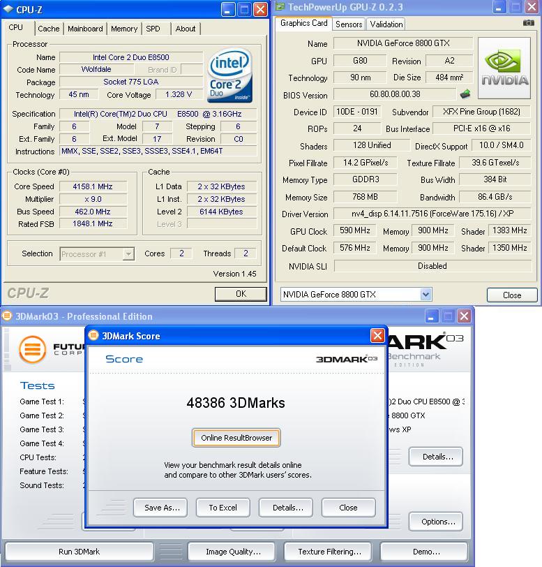Click the GPU Clock value 590 MHz
Screen dimensions: 542x567
[354, 230]
